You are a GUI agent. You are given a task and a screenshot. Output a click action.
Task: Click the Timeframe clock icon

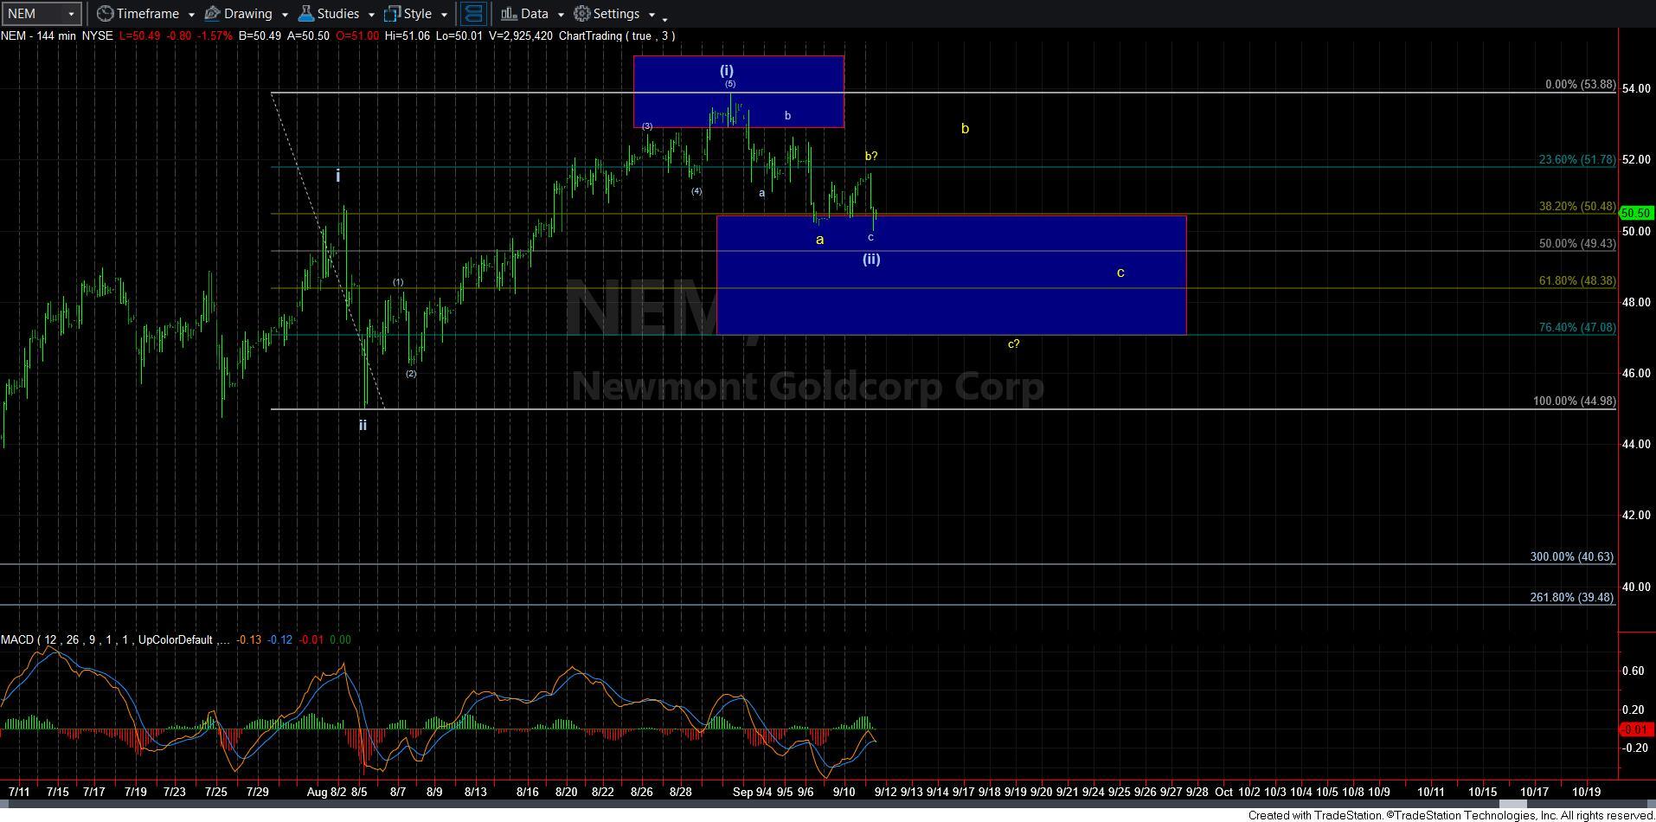point(105,14)
